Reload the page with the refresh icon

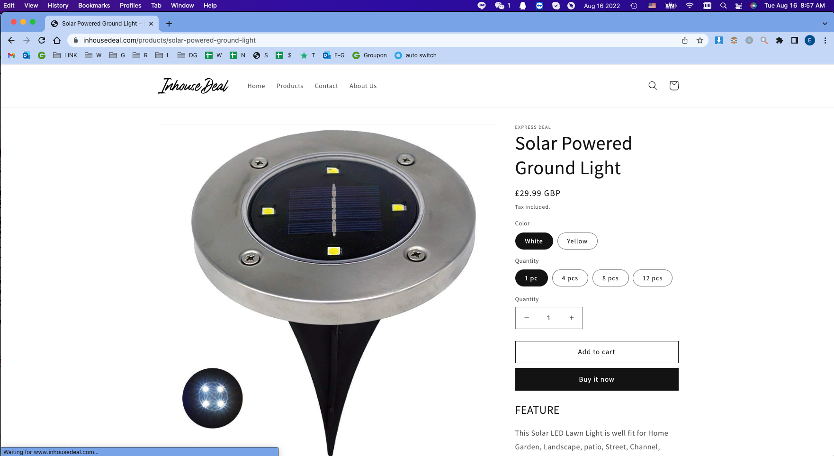pyautogui.click(x=42, y=40)
